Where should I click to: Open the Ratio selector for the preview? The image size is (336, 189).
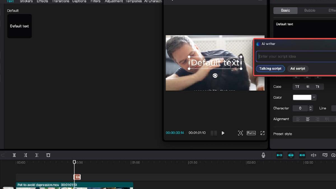tap(251, 133)
